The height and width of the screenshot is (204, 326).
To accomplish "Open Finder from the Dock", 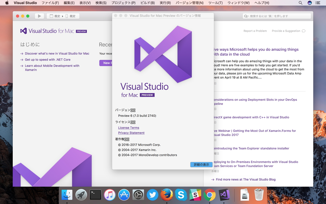I will point(67,195).
